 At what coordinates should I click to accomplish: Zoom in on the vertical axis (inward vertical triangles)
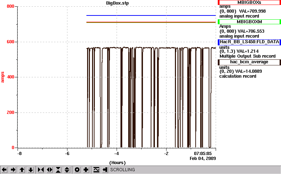coord(58,170)
